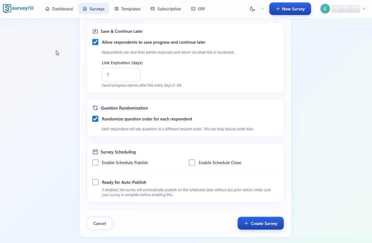Click the surveyfill logo
The image size is (372, 243).
[x=18, y=8]
